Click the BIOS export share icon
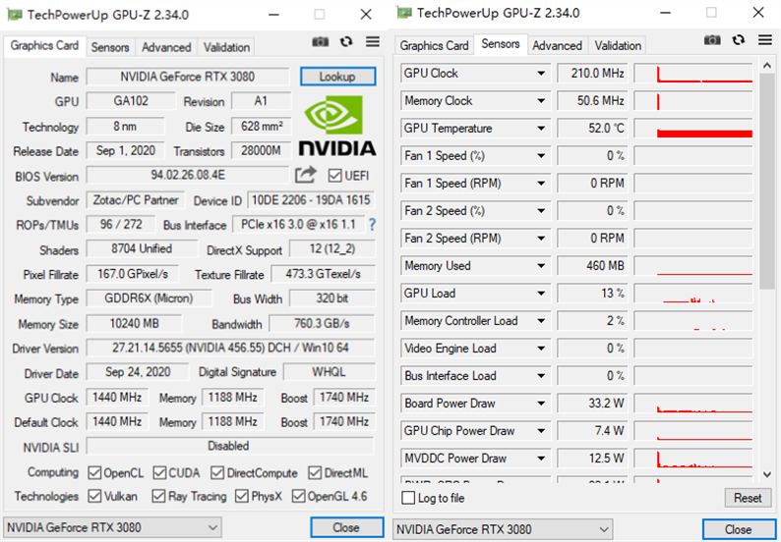781x542 pixels. pyautogui.click(x=305, y=175)
